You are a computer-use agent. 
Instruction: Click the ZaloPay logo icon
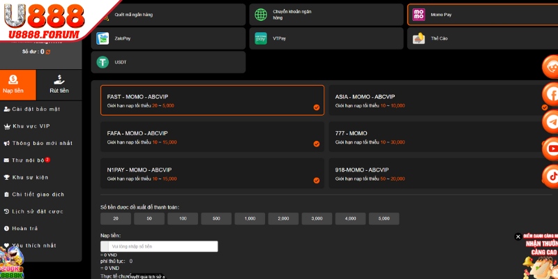103,38
